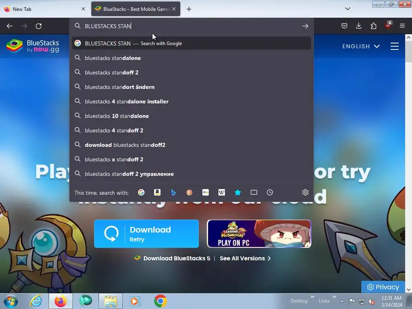Click the page scroll down arrow
Screen dimensions: 412x309
pos(408,290)
